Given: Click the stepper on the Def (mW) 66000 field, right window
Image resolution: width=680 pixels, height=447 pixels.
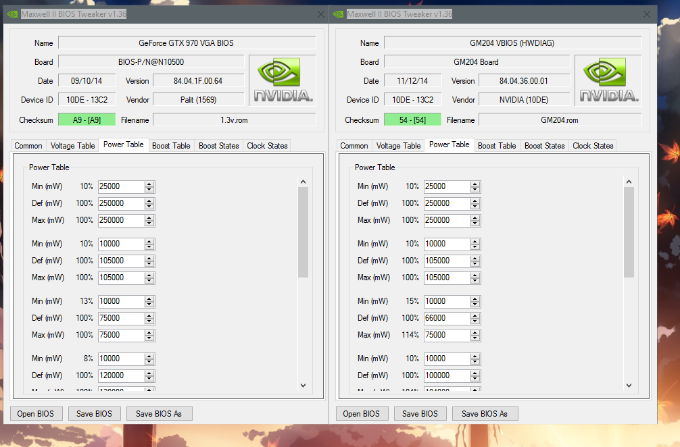Looking at the screenshot, I should (475, 318).
